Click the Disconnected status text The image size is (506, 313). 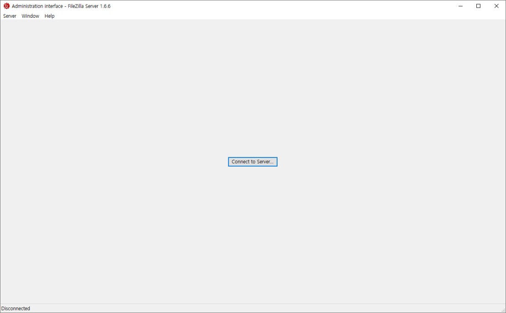tap(16, 308)
